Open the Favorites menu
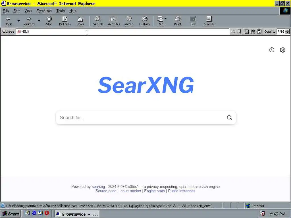This screenshot has width=291, height=218. tap(44, 11)
